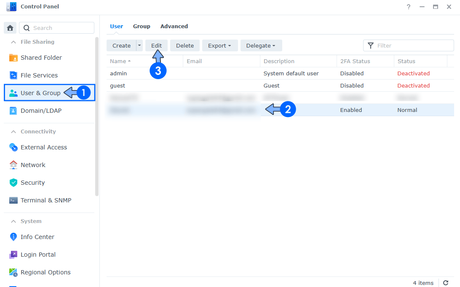Switch to the Advanced tab
The image size is (460, 287).
tap(174, 27)
